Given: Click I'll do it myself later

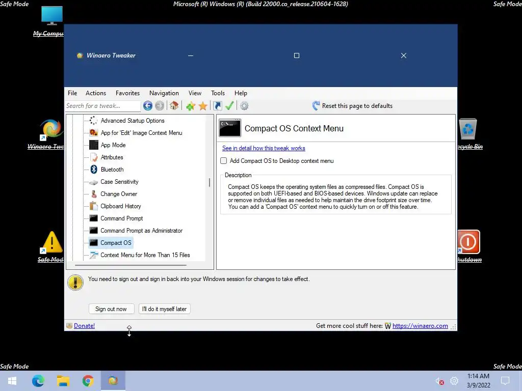Looking at the screenshot, I should [x=164, y=309].
